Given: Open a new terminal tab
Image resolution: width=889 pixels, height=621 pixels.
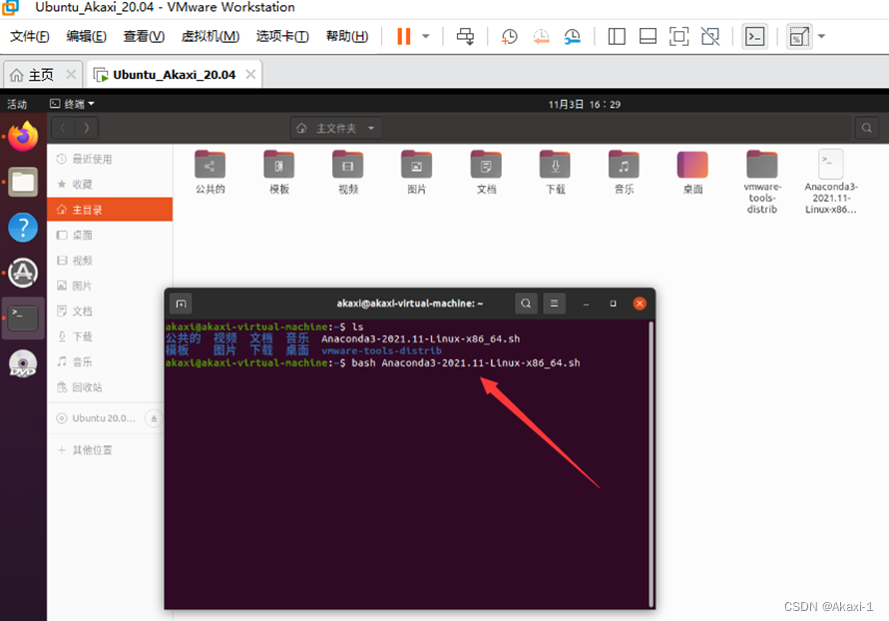Looking at the screenshot, I should click(x=181, y=304).
